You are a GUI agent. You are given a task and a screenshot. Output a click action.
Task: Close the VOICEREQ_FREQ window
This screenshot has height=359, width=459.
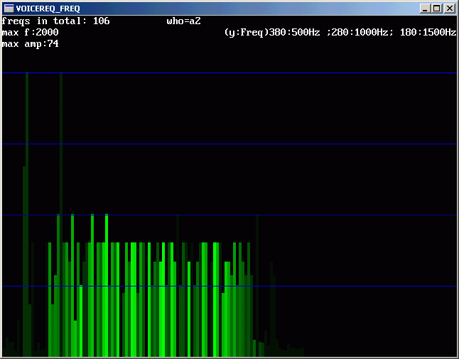point(449,9)
